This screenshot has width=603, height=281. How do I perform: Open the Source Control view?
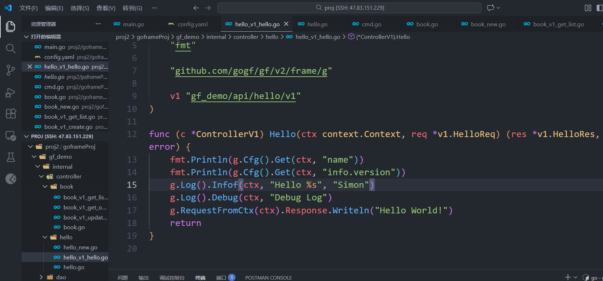pos(11,70)
